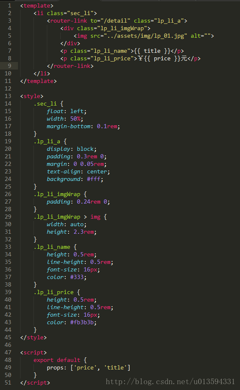Click the closing </li> tag
240x390 pixels.
coord(42,73)
